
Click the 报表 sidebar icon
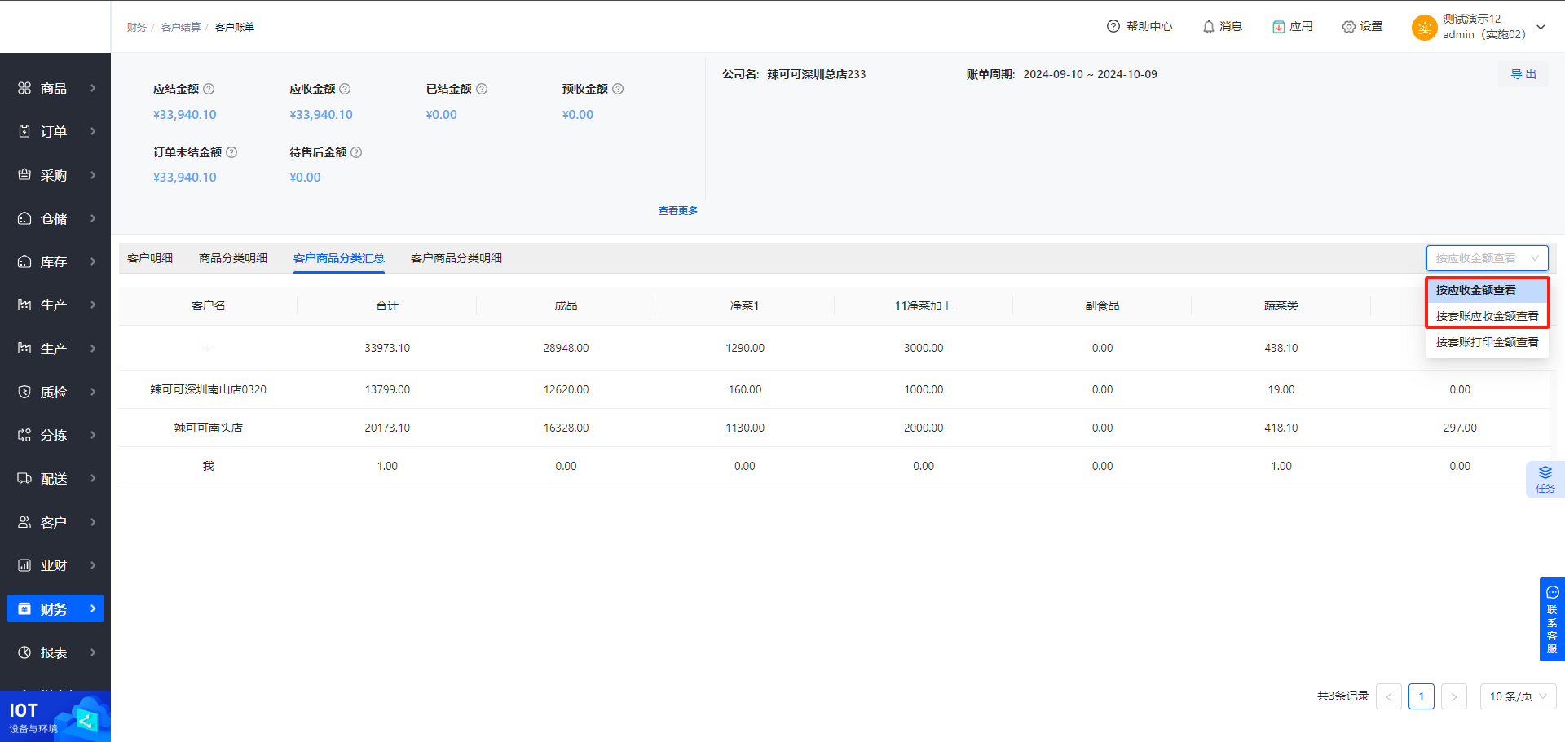[x=24, y=652]
